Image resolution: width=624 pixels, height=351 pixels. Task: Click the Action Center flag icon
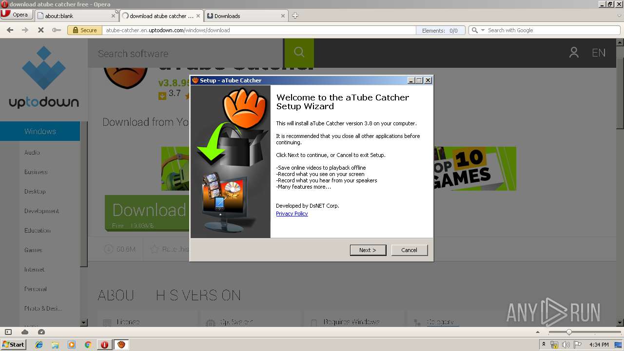pos(578,345)
